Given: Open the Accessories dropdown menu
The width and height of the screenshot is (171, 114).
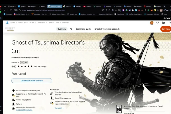Looking at the screenshot, I should pyautogui.click(x=42, y=23).
